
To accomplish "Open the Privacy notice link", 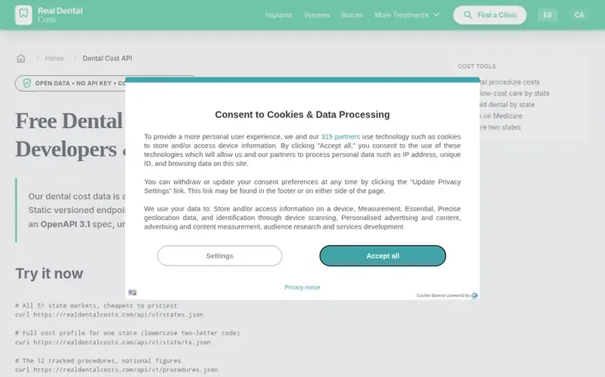I will [302, 287].
